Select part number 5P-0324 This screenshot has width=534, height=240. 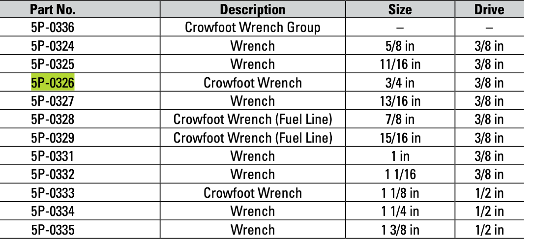pyautogui.click(x=53, y=46)
